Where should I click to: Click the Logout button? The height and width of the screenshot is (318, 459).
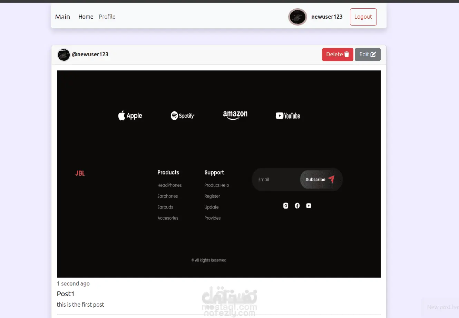[363, 17]
